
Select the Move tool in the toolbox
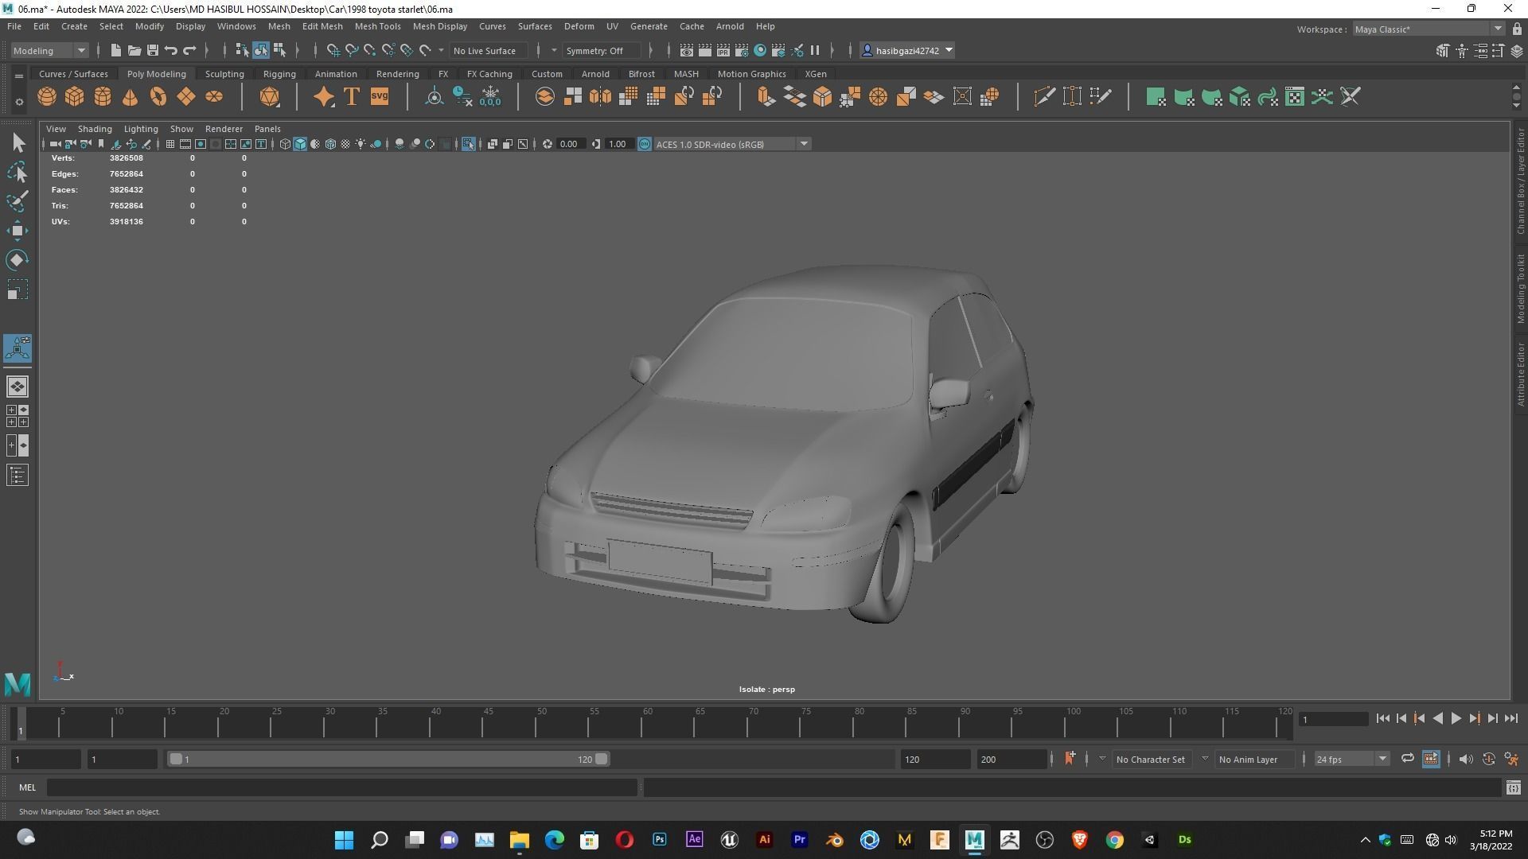pos(18,231)
